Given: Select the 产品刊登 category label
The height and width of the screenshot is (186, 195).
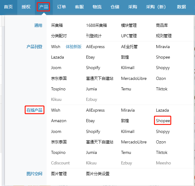Looking at the screenshot, I should coord(35,47).
